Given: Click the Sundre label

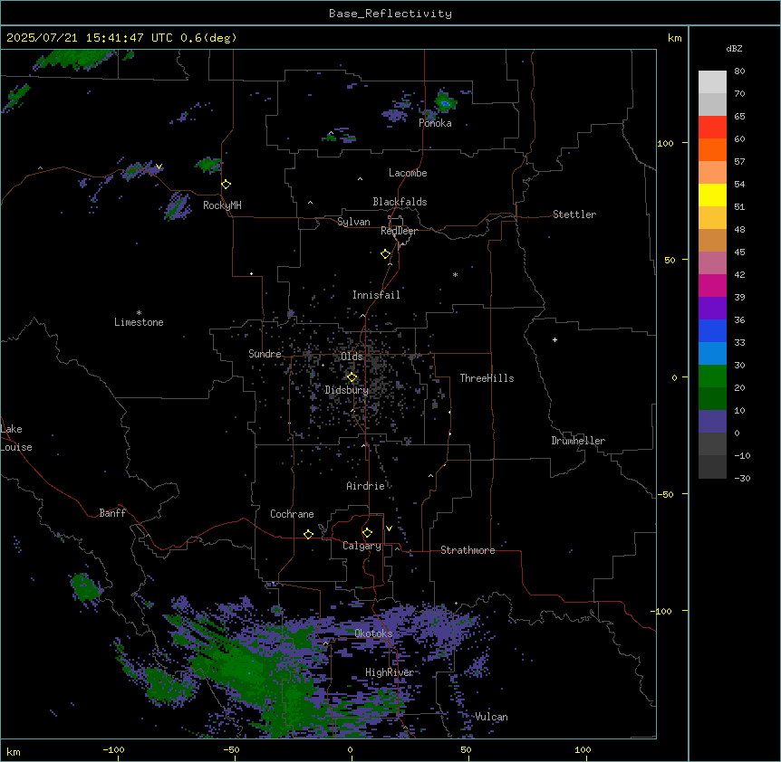Looking at the screenshot, I should pos(265,354).
